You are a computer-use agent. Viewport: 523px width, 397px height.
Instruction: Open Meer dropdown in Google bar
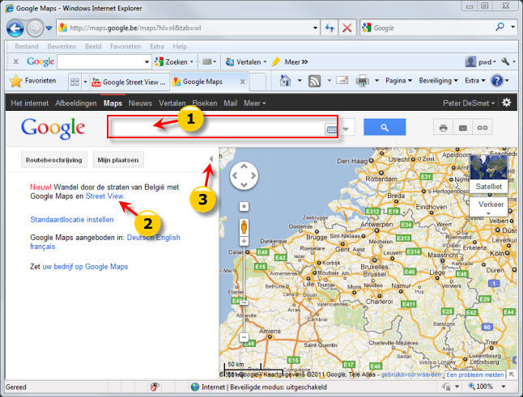(254, 103)
